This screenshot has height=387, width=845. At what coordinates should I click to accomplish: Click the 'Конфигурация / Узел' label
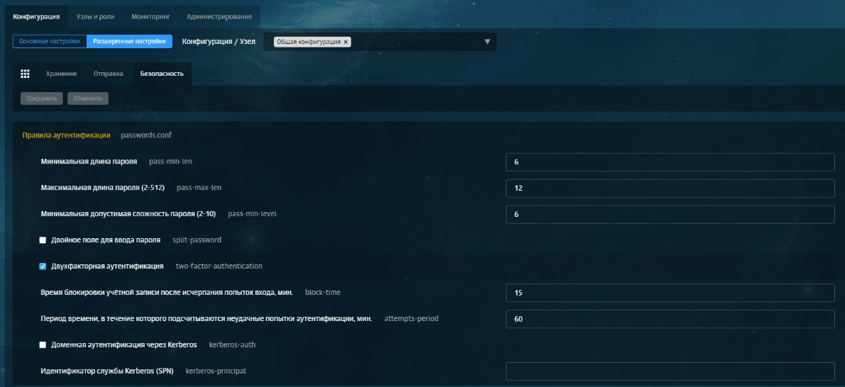click(x=219, y=41)
